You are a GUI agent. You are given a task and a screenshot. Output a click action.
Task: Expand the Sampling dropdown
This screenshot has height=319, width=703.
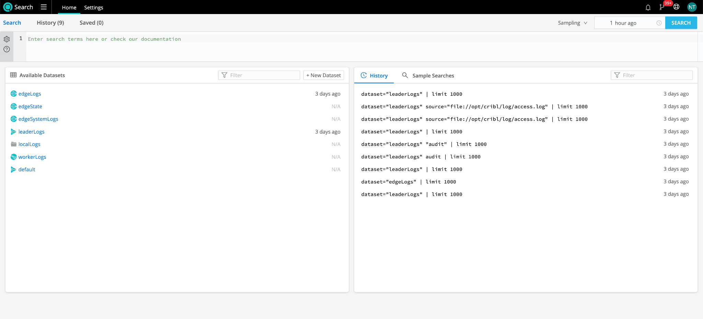coord(572,23)
